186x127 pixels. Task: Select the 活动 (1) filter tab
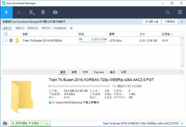pos(20,28)
